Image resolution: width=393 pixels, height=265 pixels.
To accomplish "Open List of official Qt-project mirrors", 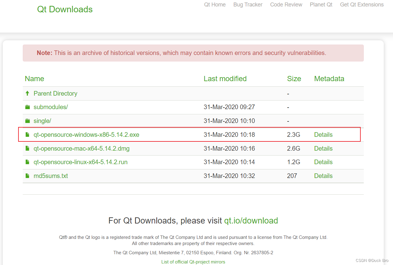I will pyautogui.click(x=193, y=262).
